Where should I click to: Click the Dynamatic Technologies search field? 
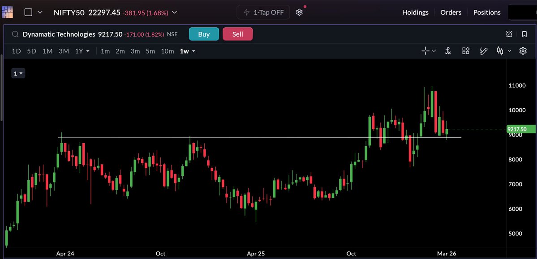click(59, 34)
